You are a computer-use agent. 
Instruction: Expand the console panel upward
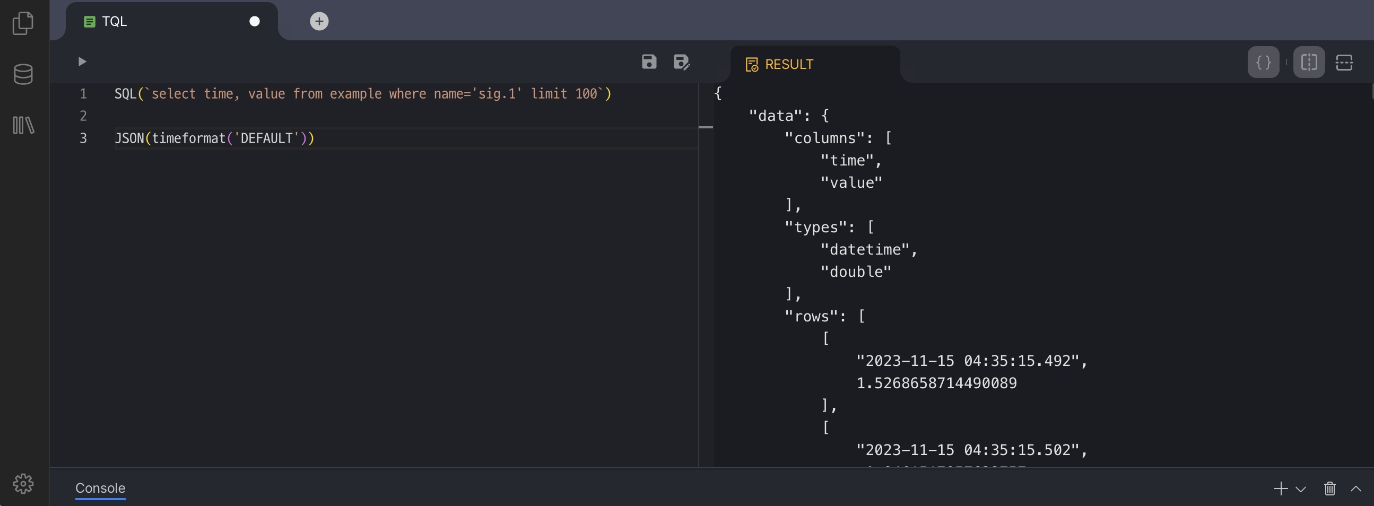tap(1355, 488)
